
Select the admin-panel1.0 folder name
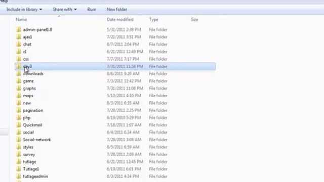click(x=37, y=30)
